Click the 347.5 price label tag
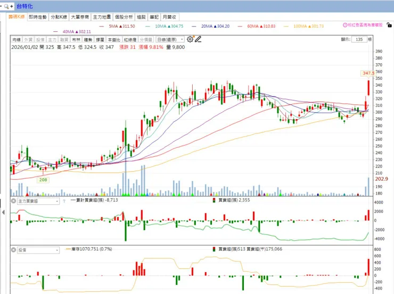 click(x=368, y=73)
